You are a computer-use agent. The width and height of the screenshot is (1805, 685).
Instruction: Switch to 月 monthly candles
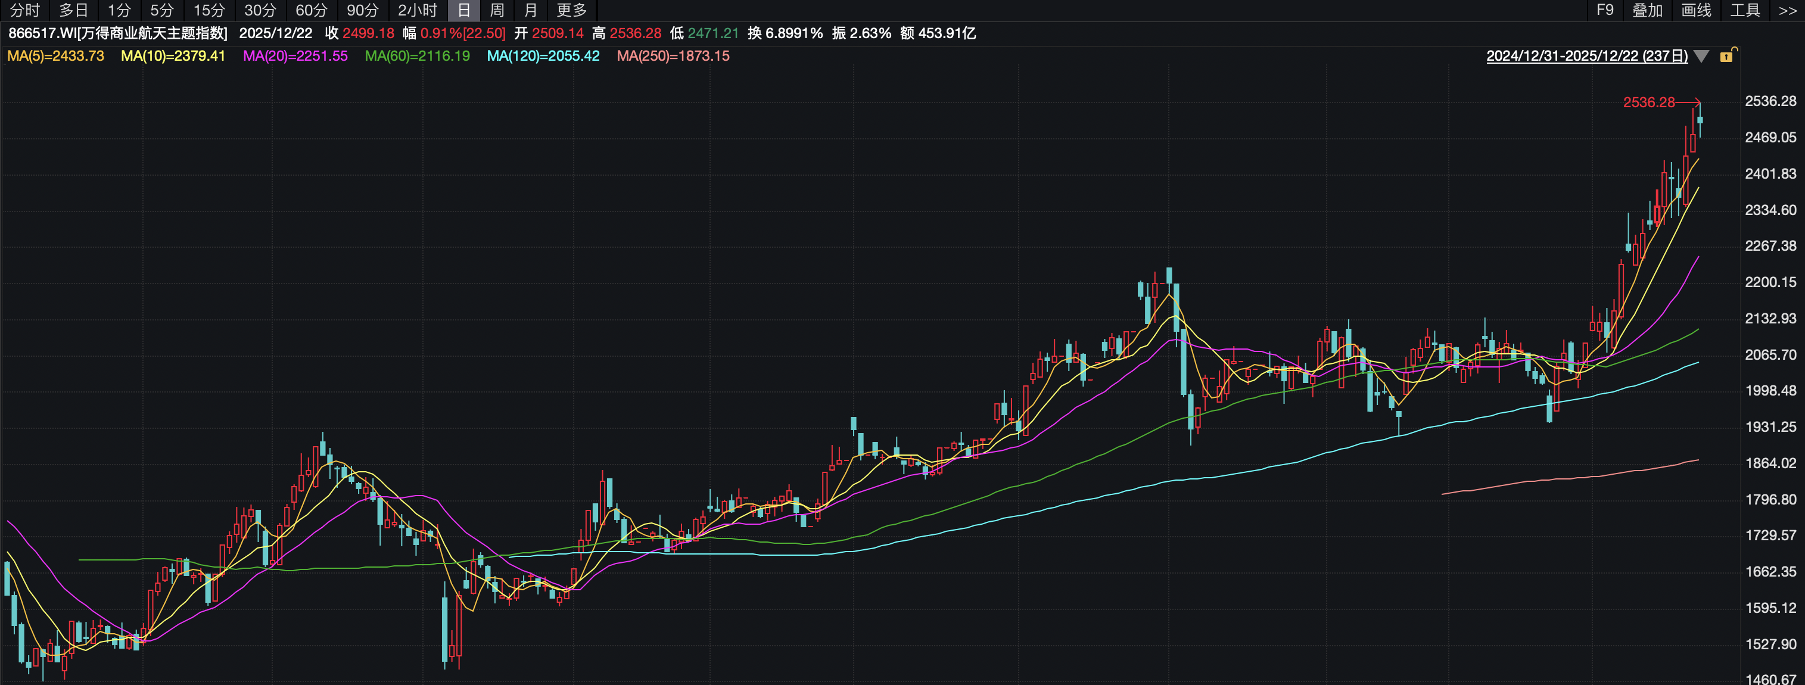[x=530, y=11]
